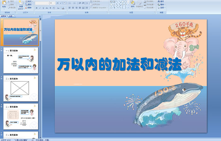
Task: Toggle center text alignment
Action: [73, 8]
